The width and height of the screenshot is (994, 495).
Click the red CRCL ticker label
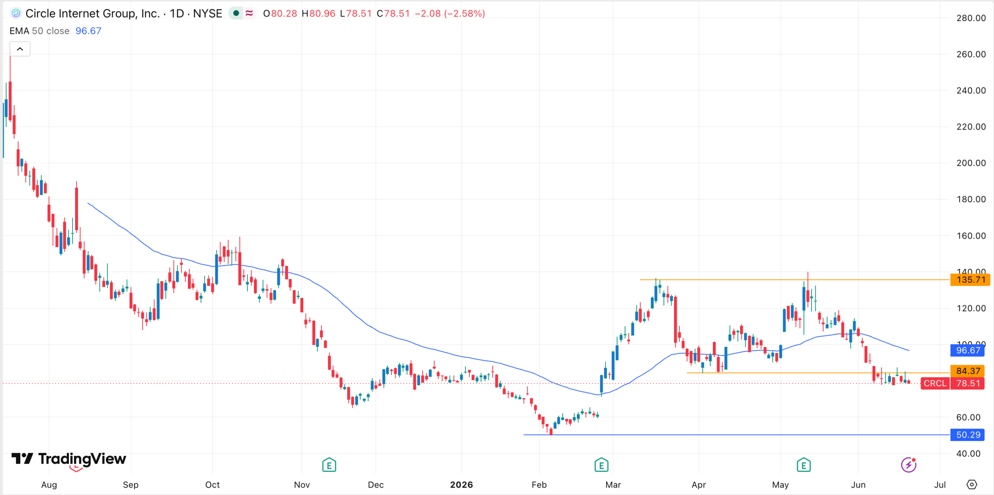pyautogui.click(x=935, y=383)
